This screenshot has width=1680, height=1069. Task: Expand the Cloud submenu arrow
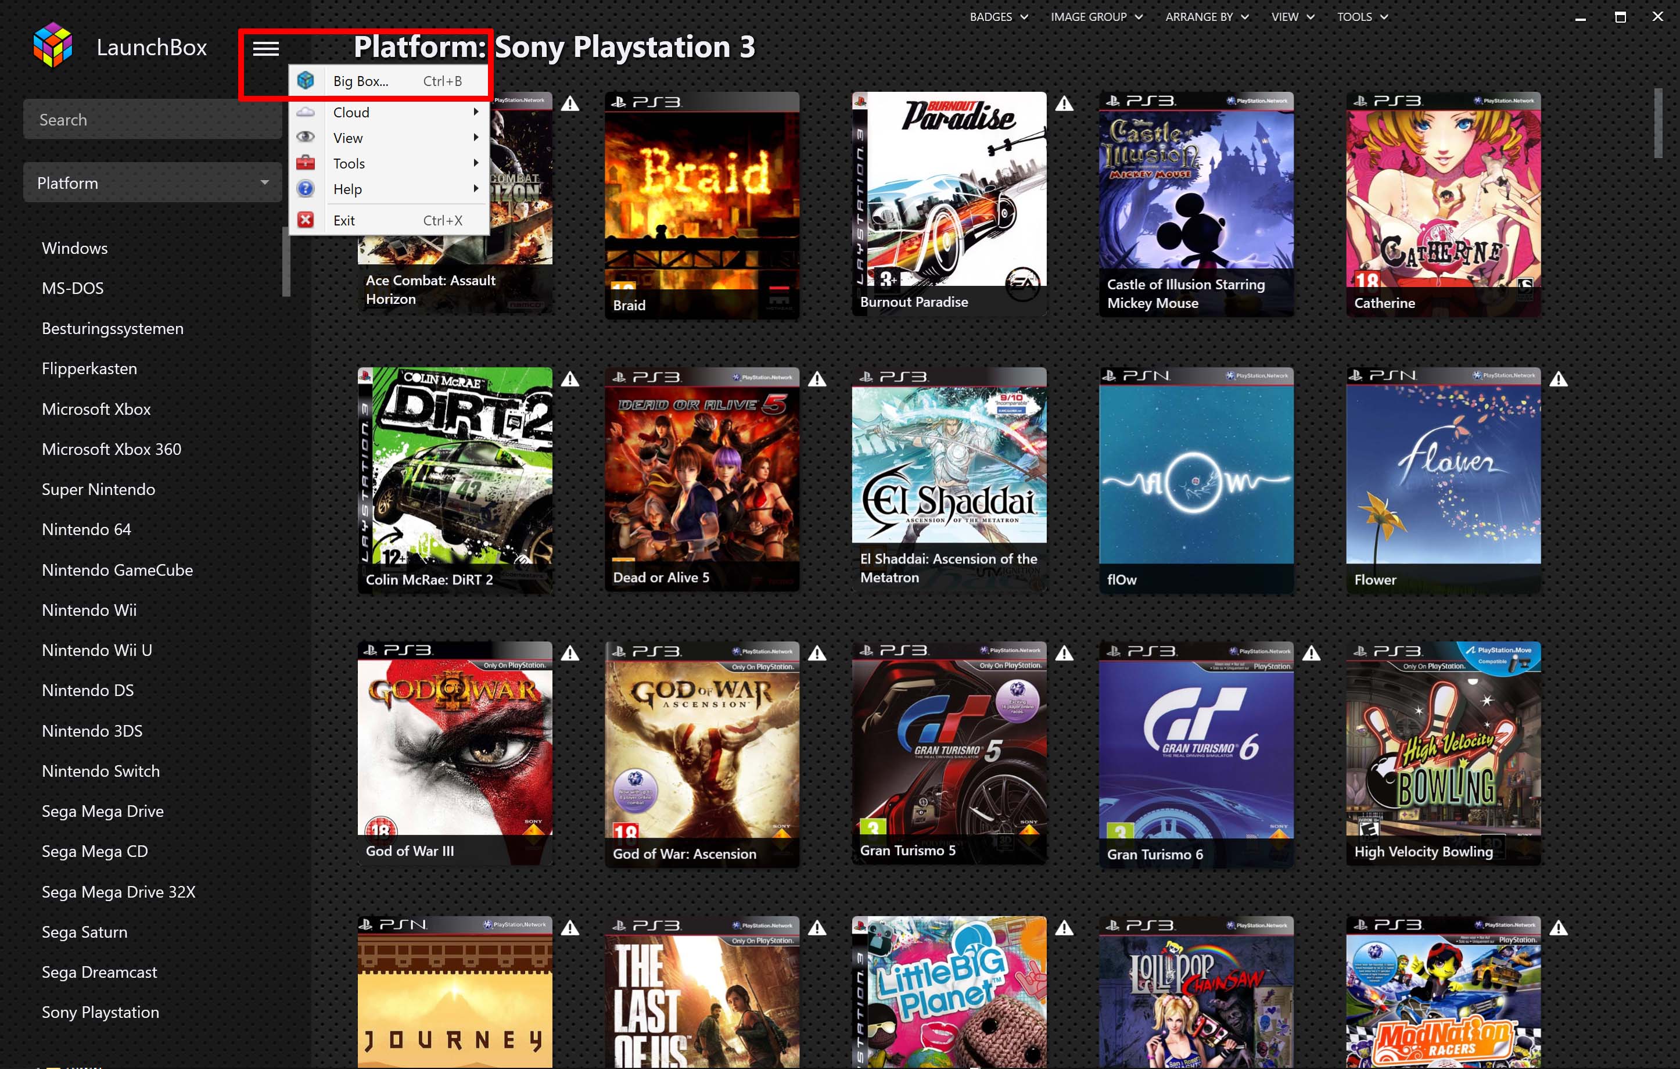(x=476, y=112)
